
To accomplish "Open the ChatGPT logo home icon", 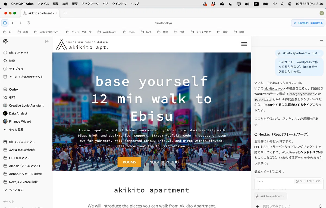I will pyautogui.click(x=5, y=41).
